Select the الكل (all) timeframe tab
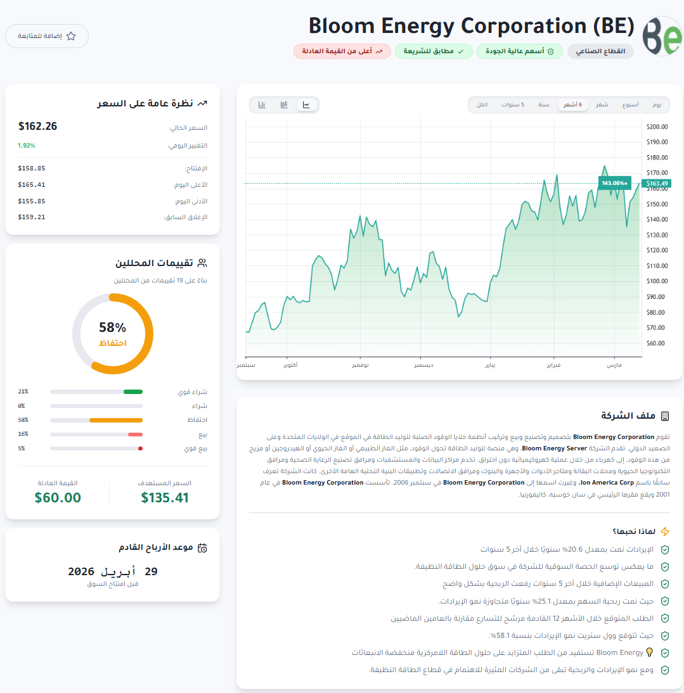This screenshot has width=684, height=693. pyautogui.click(x=482, y=105)
